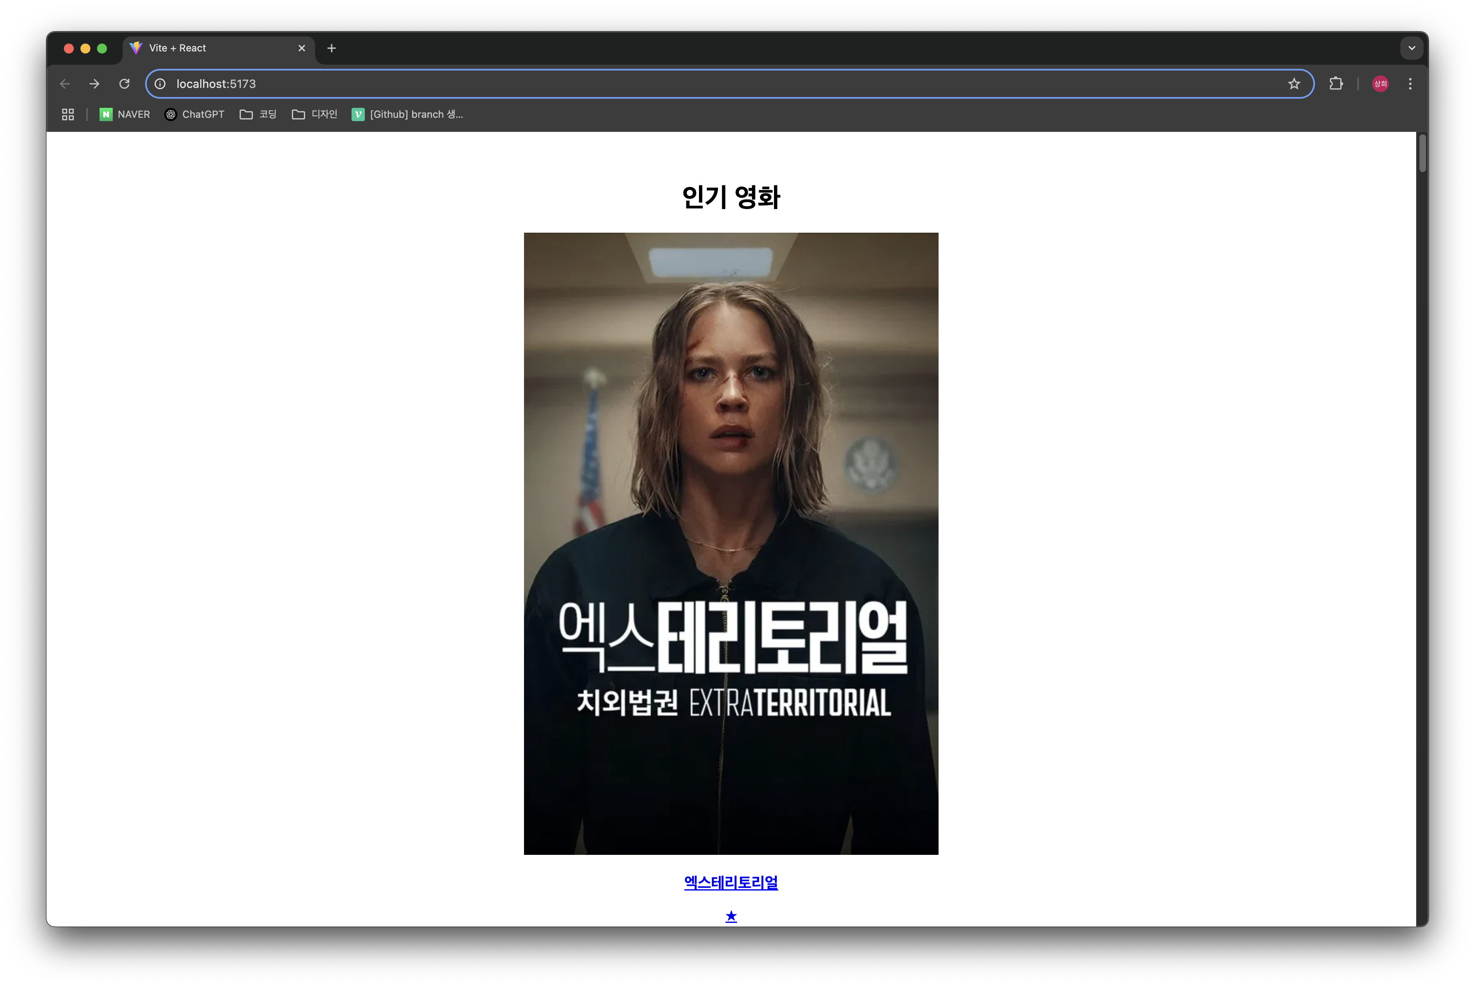Click the 인기 영화 heading

click(731, 197)
